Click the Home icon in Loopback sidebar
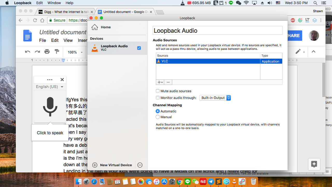332x187 pixels. pyautogui.click(x=95, y=27)
